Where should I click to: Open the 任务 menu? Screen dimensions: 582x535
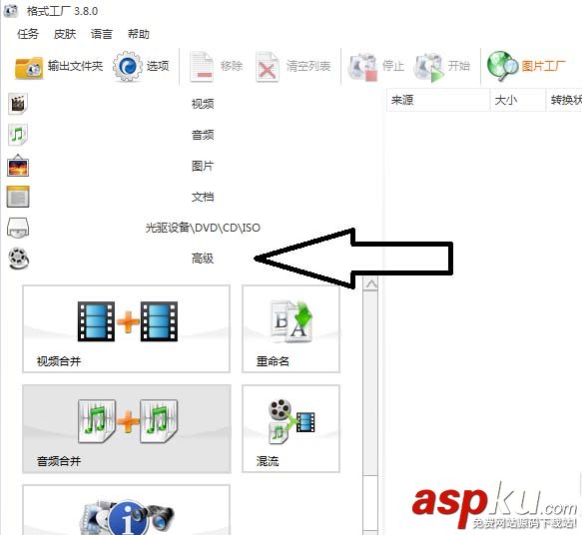pos(28,34)
